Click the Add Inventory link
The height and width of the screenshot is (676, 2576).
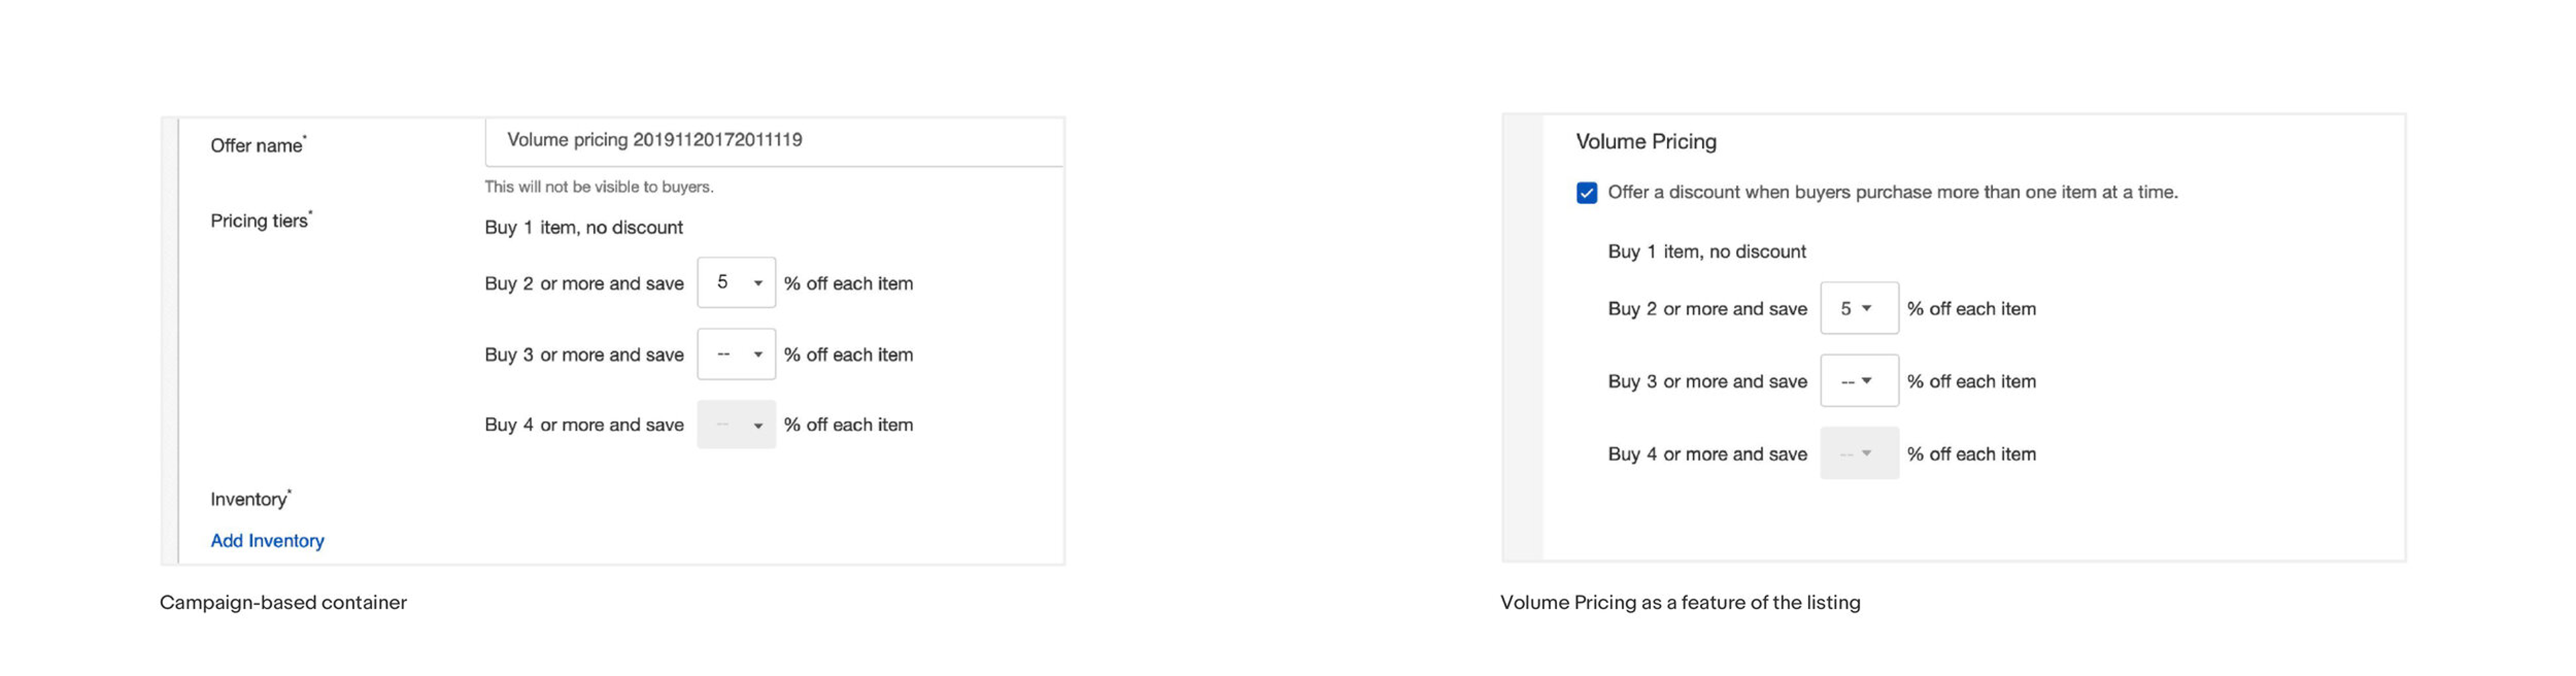pyautogui.click(x=267, y=541)
